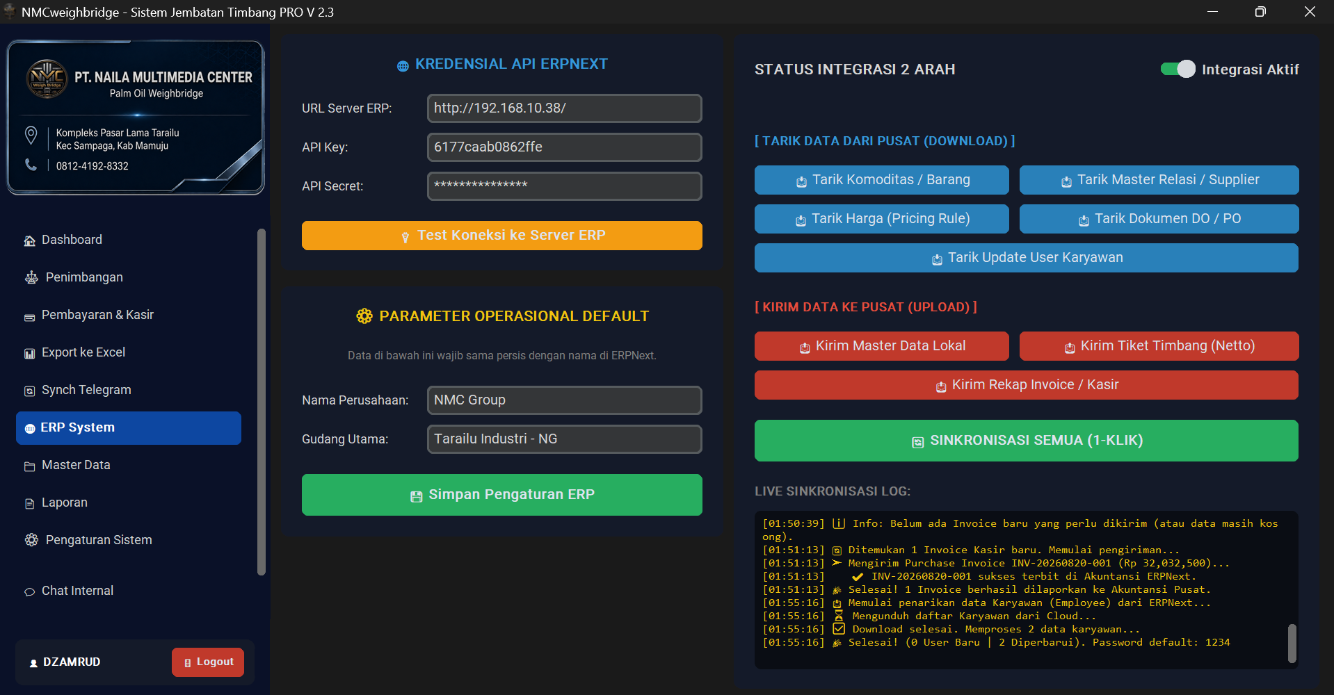
Task: Click the Nama Perusahaan field
Action: [565, 400]
